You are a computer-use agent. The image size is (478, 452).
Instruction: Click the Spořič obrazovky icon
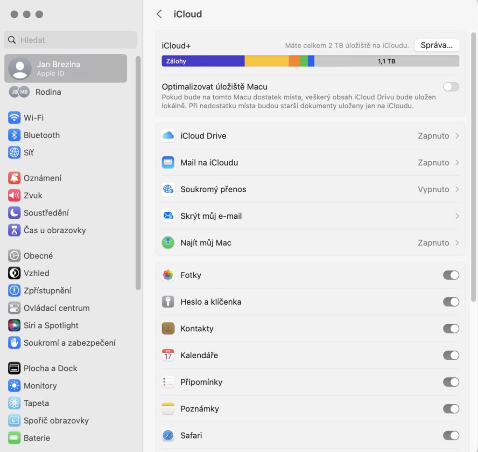tap(14, 420)
